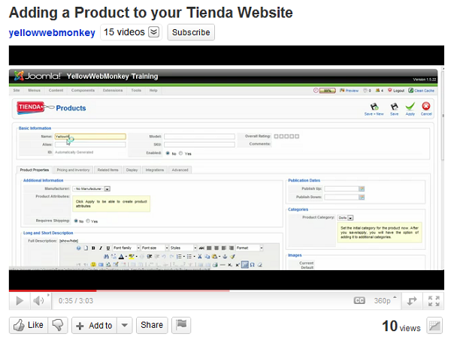The image size is (451, 340).
Task: Open the Styles dropdown in editor
Action: pyautogui.click(x=183, y=248)
